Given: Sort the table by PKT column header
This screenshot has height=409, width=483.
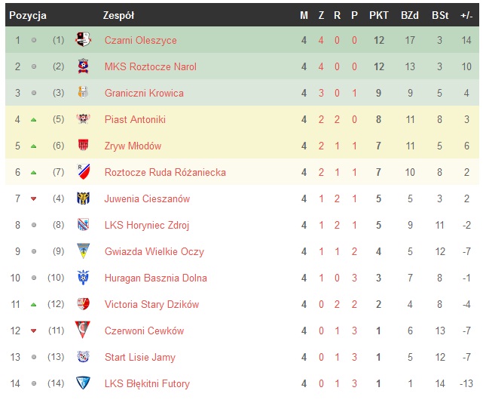Looking at the screenshot, I should point(378,15).
